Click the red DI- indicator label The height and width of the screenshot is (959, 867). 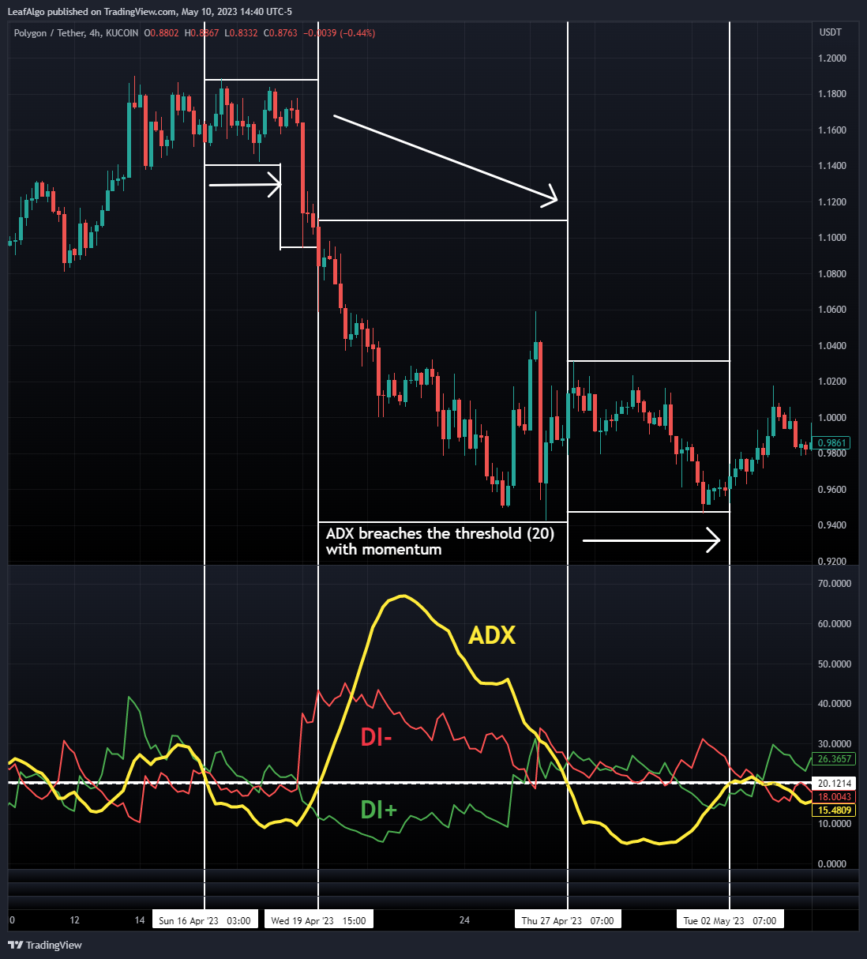377,737
